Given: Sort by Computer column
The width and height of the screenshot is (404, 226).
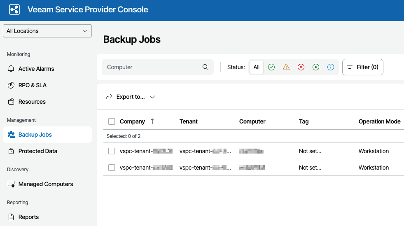Looking at the screenshot, I should pos(252,121).
